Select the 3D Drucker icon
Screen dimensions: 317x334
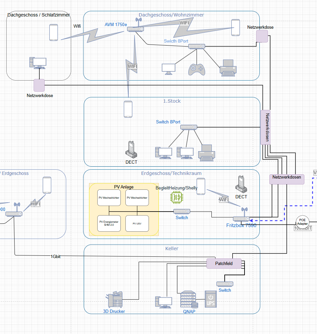point(114,299)
